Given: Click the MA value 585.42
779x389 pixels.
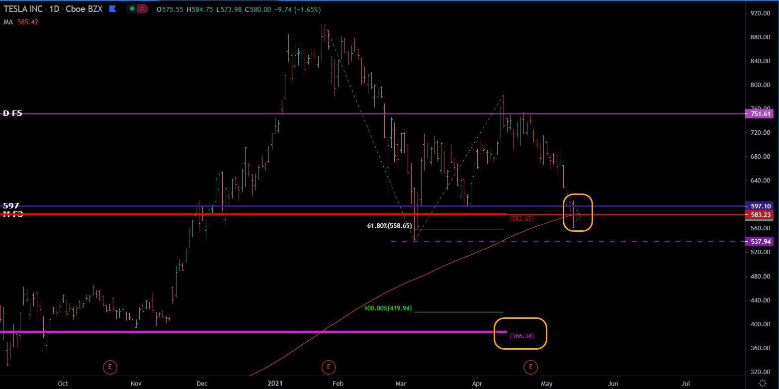Looking at the screenshot, I should pyautogui.click(x=28, y=22).
